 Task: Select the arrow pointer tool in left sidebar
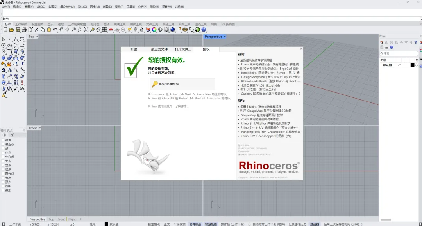click(4, 39)
